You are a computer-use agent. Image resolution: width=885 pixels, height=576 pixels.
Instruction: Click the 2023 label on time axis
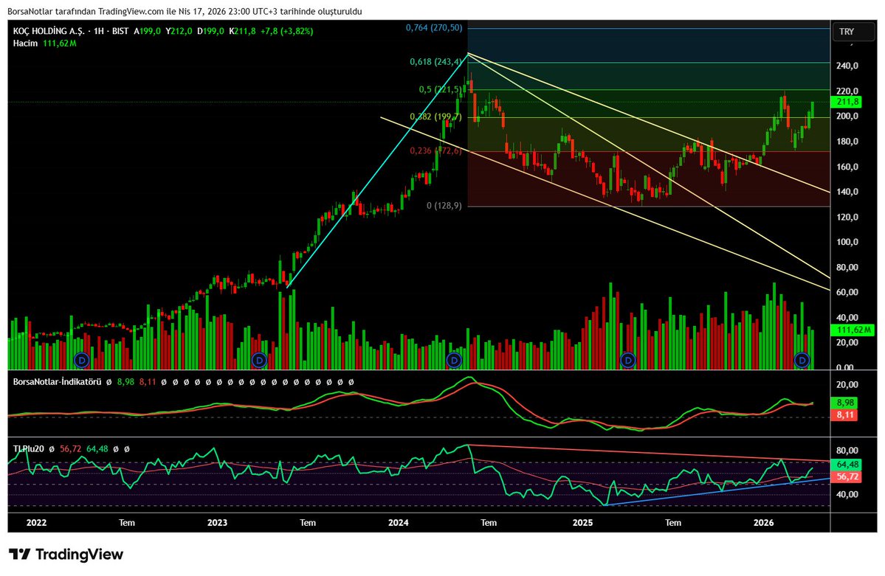point(217,522)
